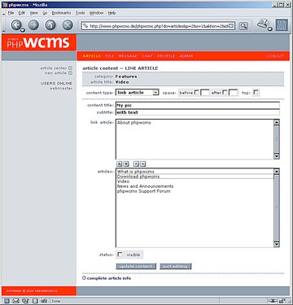Viewport: 293px width, 305px height.
Task: Open the new article link
Action: coord(55,73)
